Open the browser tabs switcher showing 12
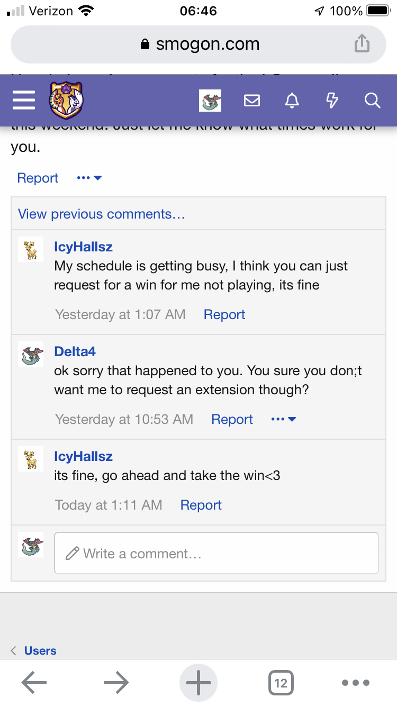The height and width of the screenshot is (706, 397). (x=281, y=683)
